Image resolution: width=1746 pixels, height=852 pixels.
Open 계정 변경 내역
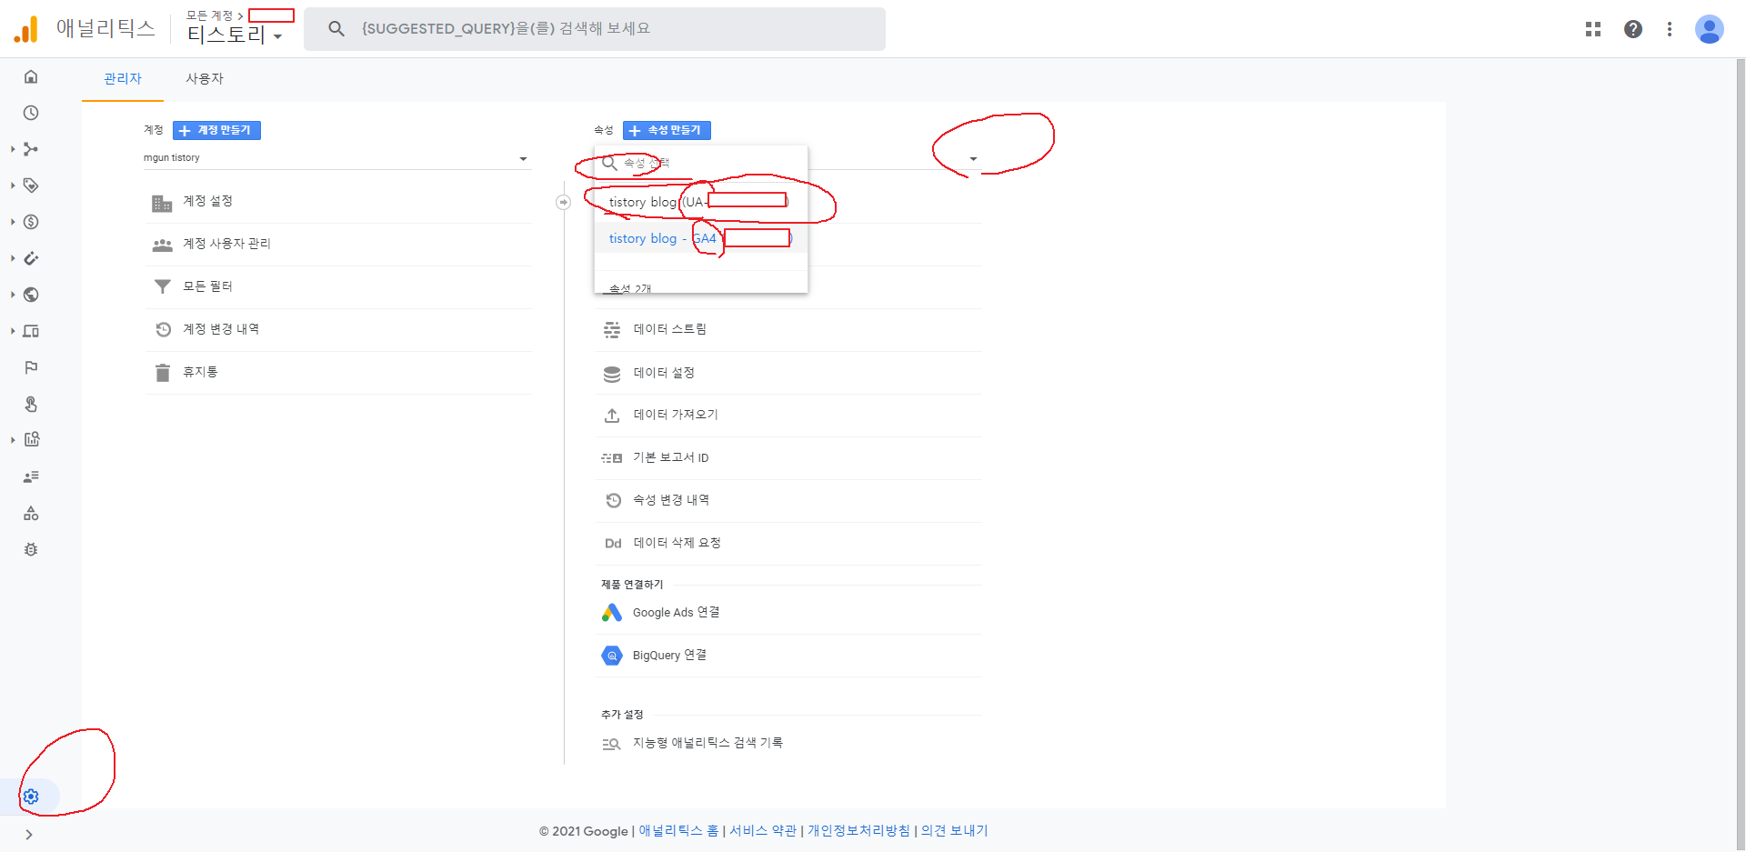click(x=337, y=329)
